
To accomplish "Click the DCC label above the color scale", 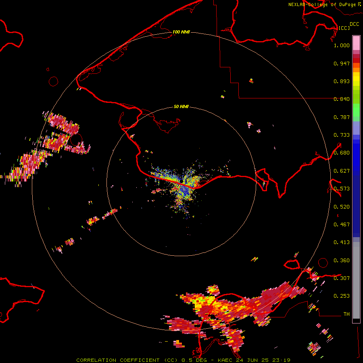I will coord(354,24).
